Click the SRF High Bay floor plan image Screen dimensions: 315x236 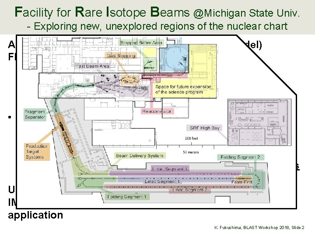pyautogui.click(x=259, y=122)
